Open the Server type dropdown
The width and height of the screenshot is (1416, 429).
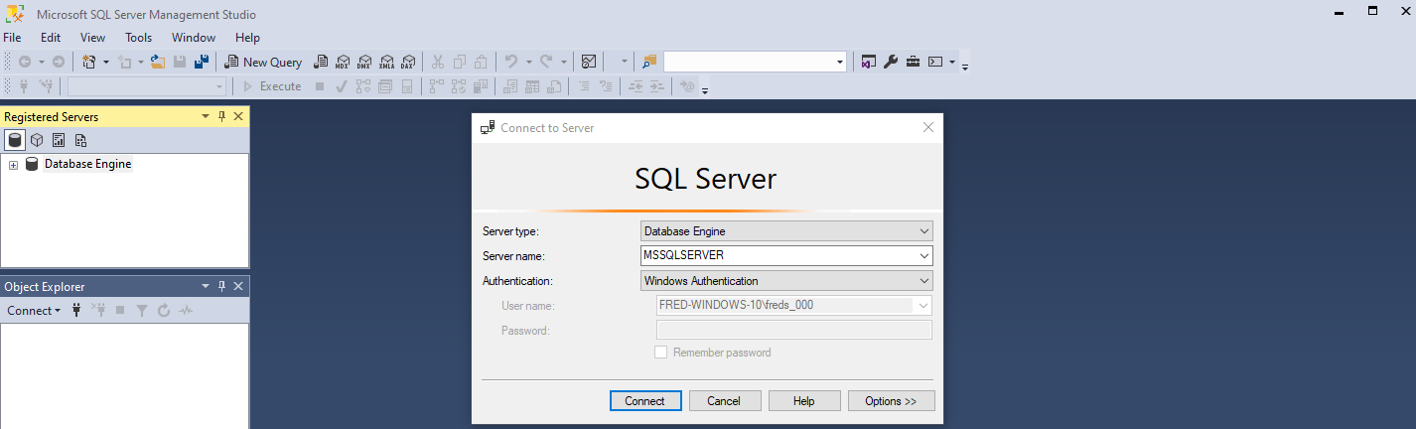tap(786, 231)
